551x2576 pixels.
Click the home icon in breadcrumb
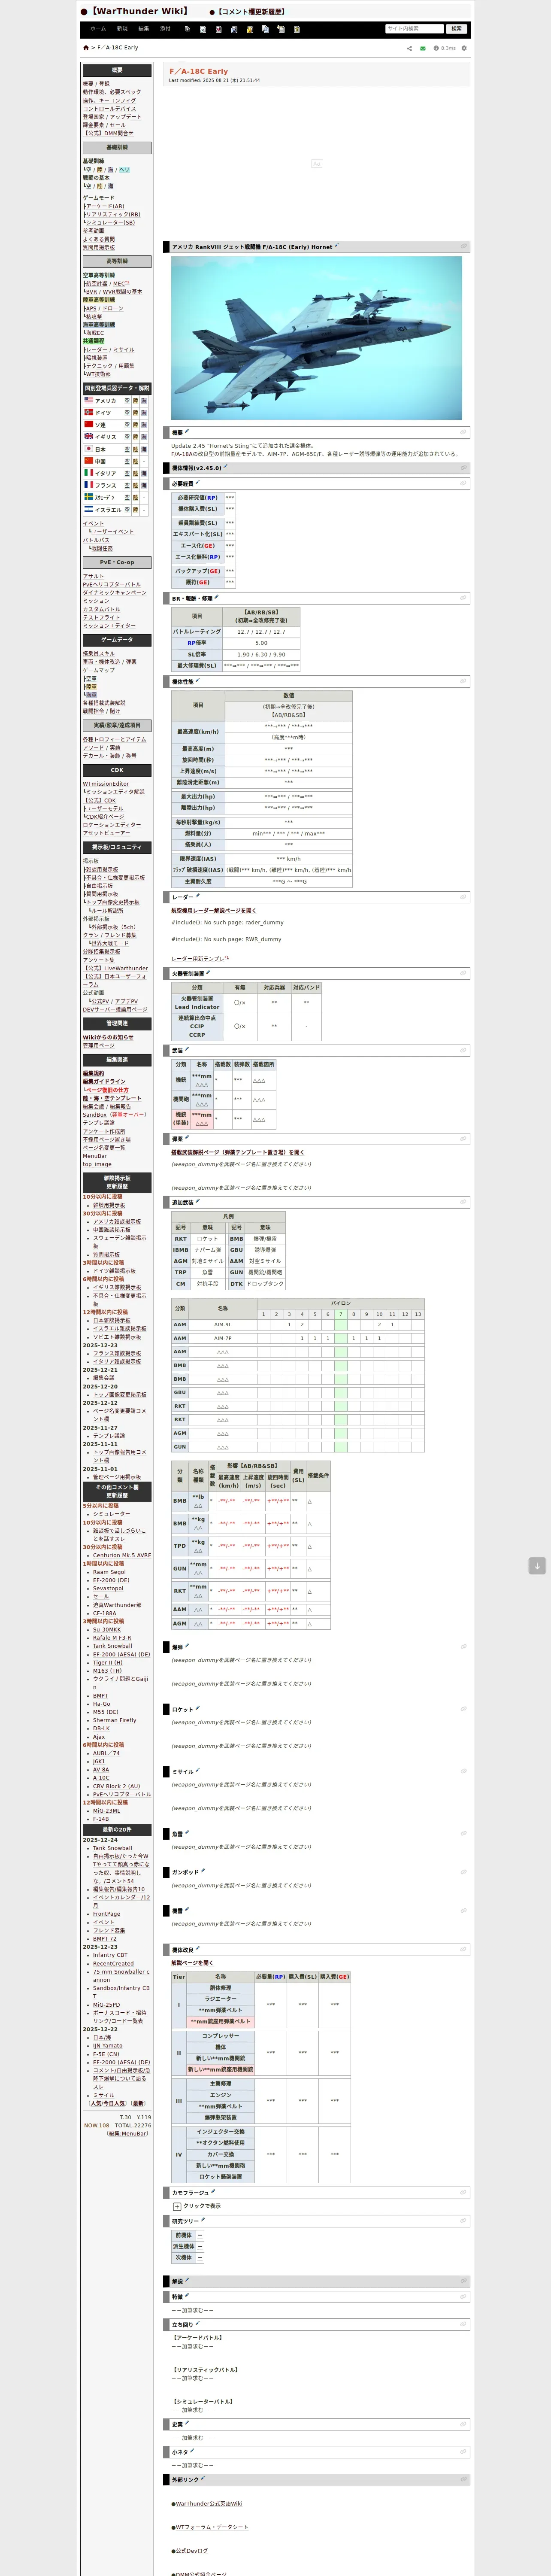point(86,48)
